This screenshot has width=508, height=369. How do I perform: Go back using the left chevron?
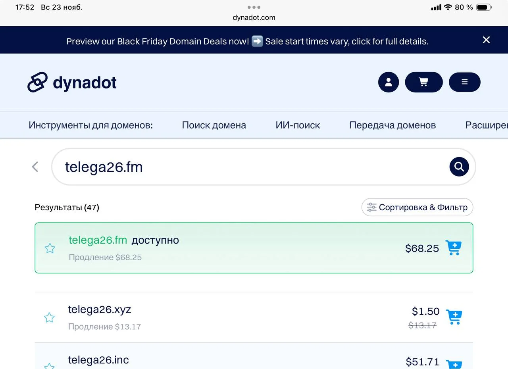35,167
